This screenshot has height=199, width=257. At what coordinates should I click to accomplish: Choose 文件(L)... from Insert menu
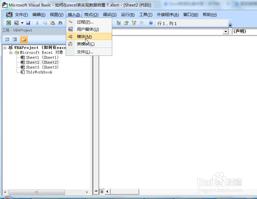(89, 52)
